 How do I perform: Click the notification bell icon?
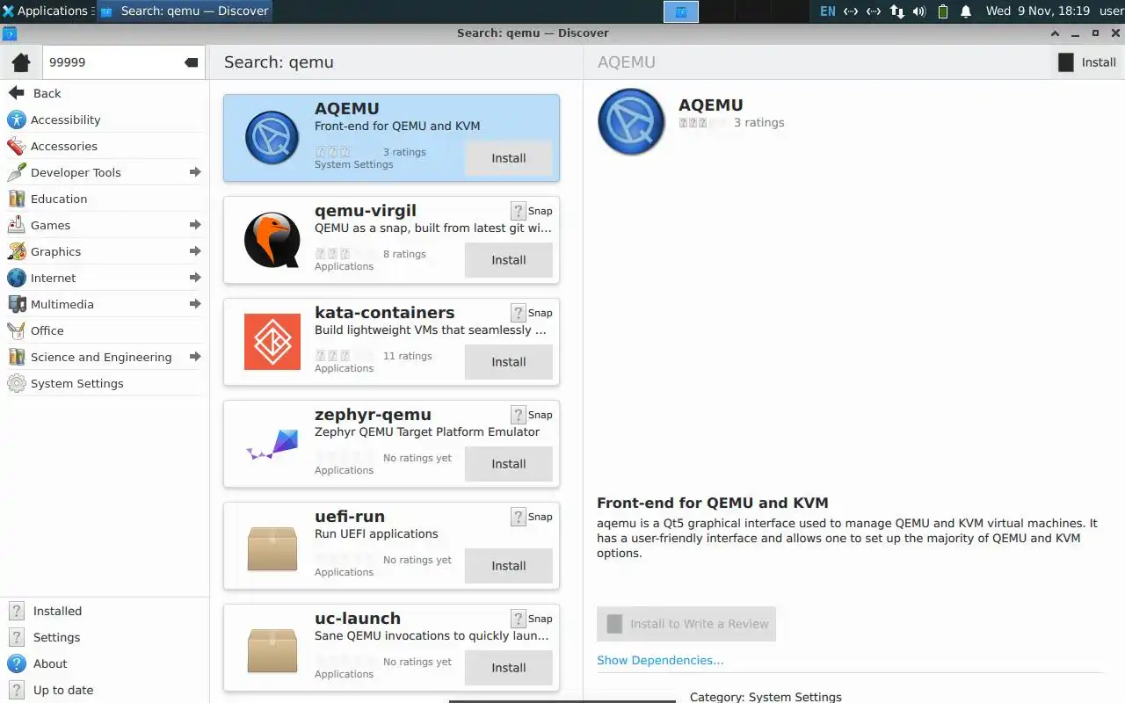pos(966,11)
